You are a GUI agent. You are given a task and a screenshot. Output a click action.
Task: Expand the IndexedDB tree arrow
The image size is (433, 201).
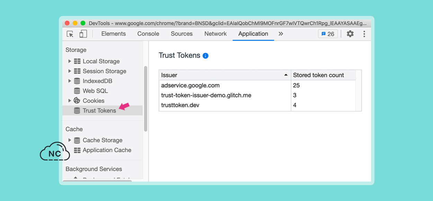coord(70,81)
